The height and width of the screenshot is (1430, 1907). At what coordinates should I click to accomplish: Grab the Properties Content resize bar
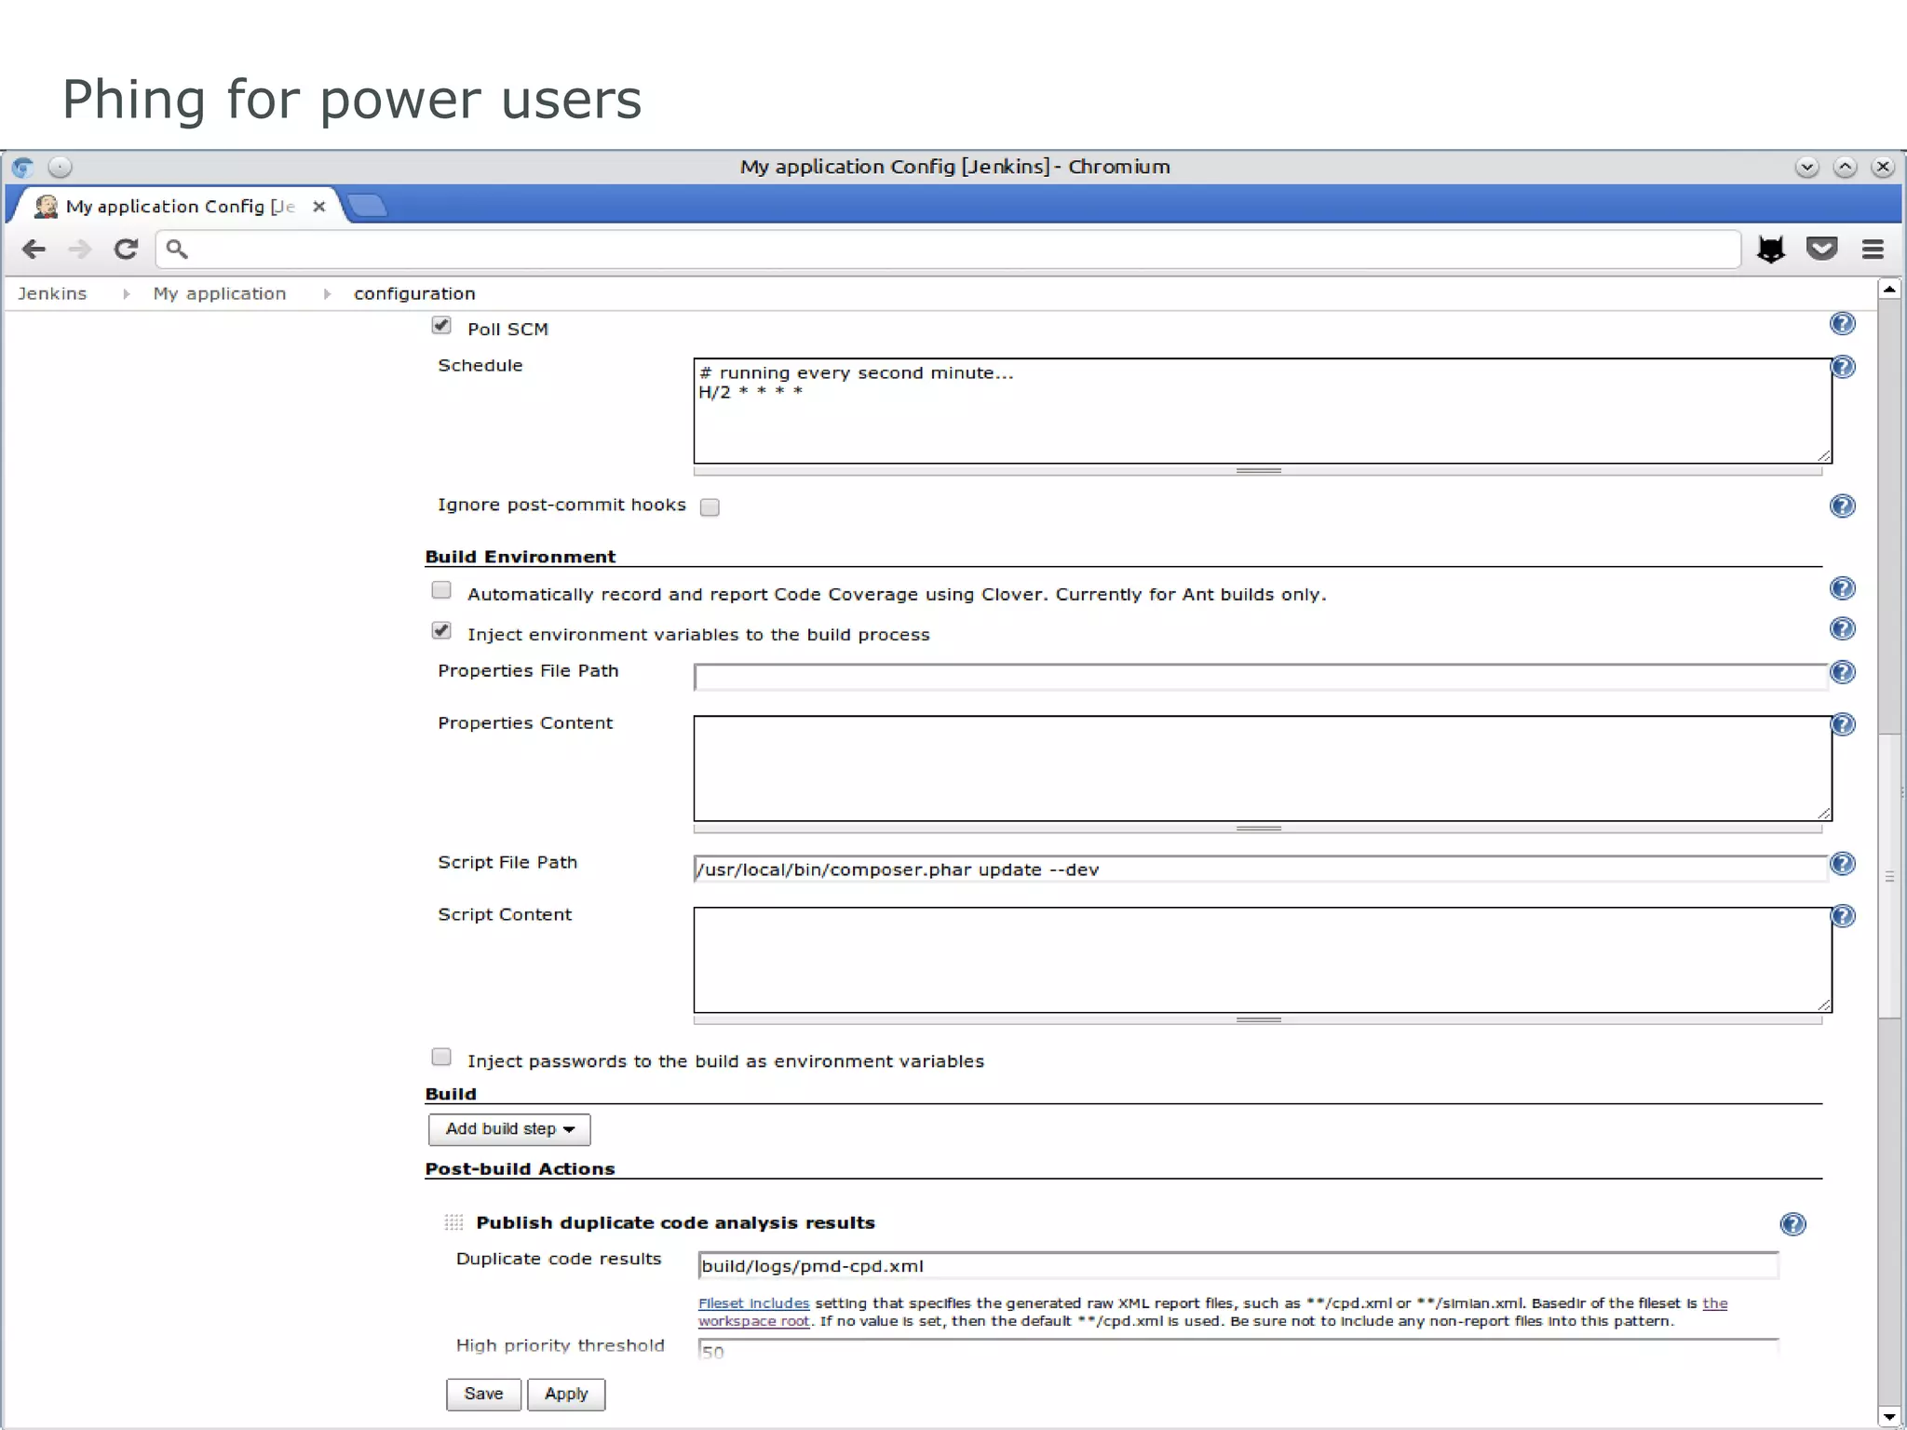point(1258,829)
